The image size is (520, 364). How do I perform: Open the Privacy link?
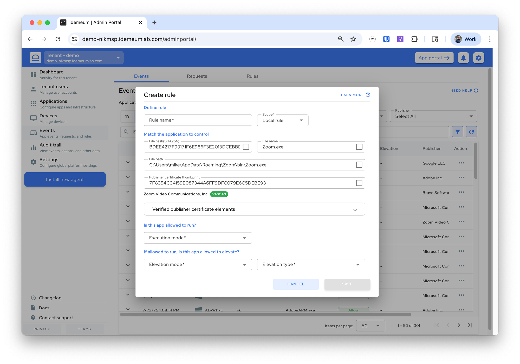click(x=42, y=329)
